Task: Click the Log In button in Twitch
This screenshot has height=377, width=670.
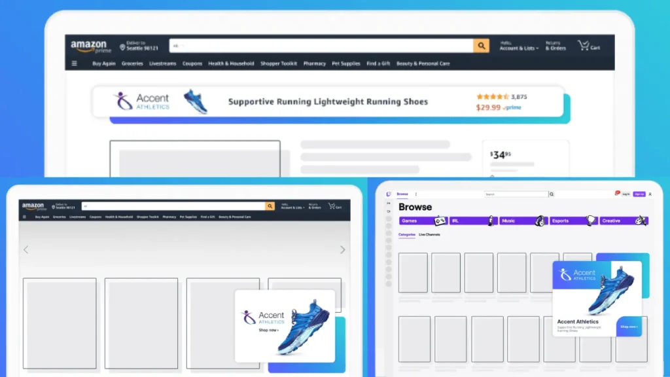Action: [626, 194]
